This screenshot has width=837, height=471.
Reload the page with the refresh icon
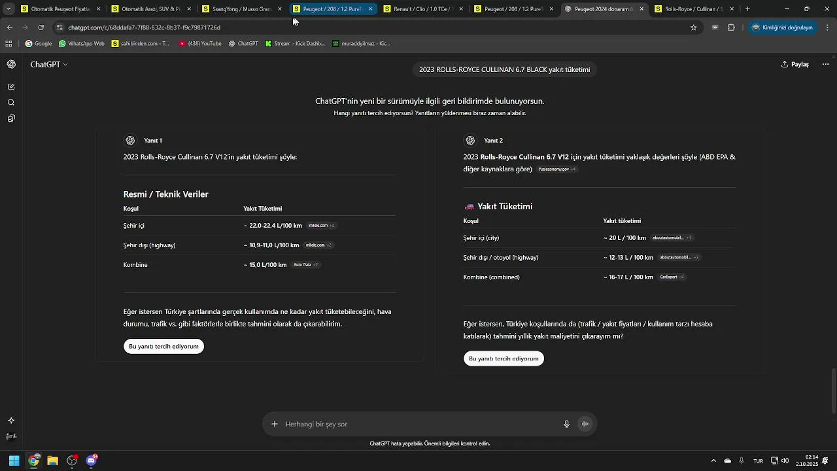41,27
